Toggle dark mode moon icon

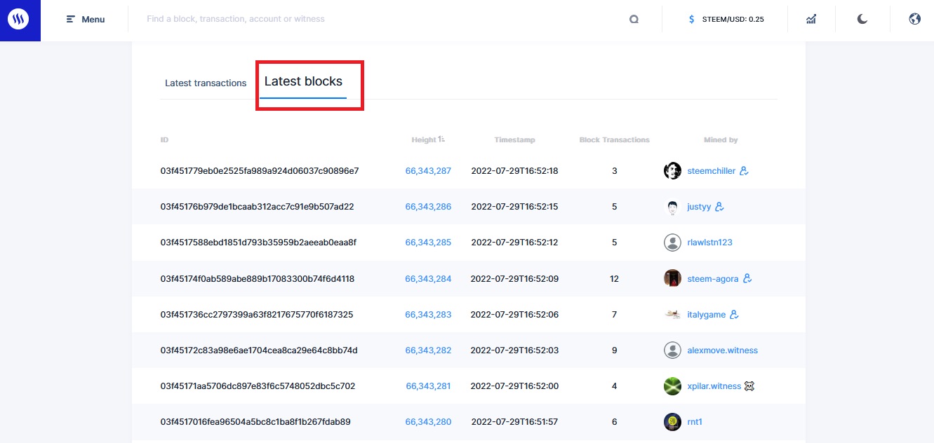[862, 20]
